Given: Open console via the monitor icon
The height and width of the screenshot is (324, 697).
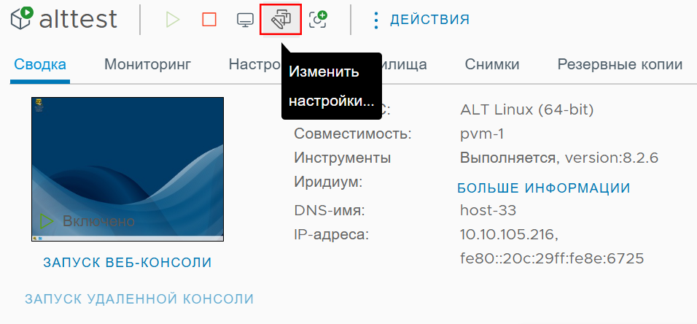Looking at the screenshot, I should 245,20.
